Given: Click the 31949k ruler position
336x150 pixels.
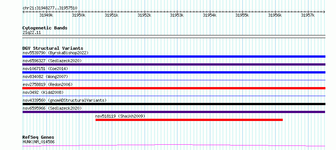Looking at the screenshot, I should tap(46, 15).
